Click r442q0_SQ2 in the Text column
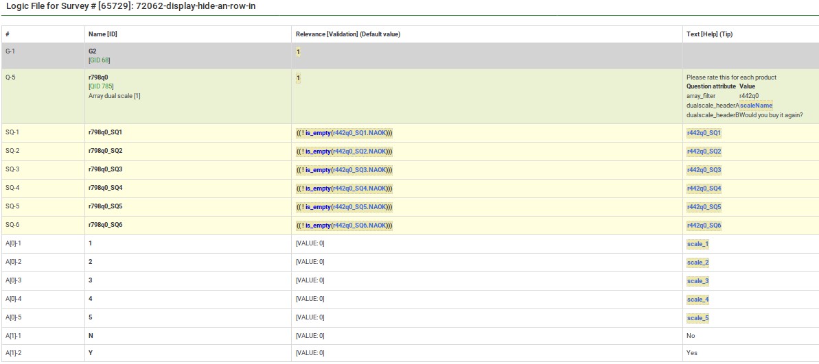Viewport: 819px width, 364px height. click(x=704, y=151)
